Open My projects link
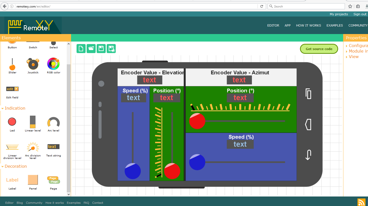The width and height of the screenshot is (368, 206). click(x=339, y=14)
